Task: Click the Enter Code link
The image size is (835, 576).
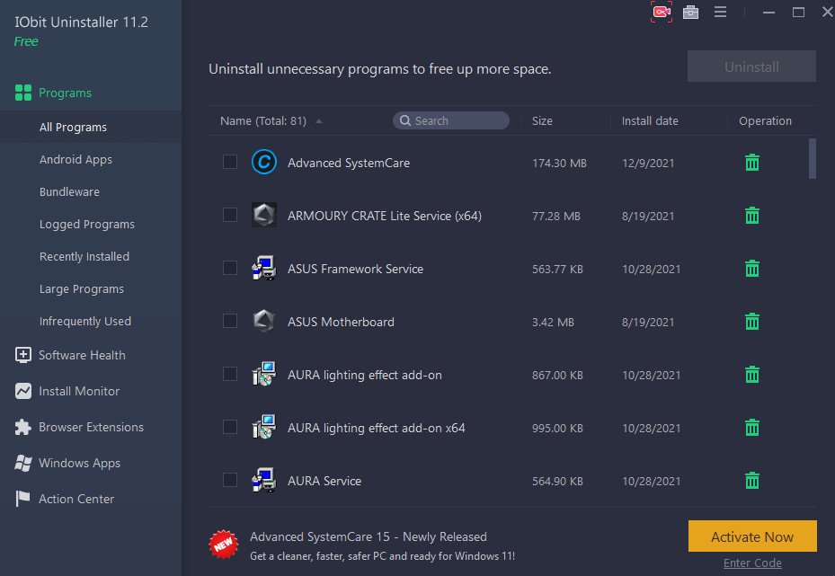Action: pyautogui.click(x=752, y=563)
